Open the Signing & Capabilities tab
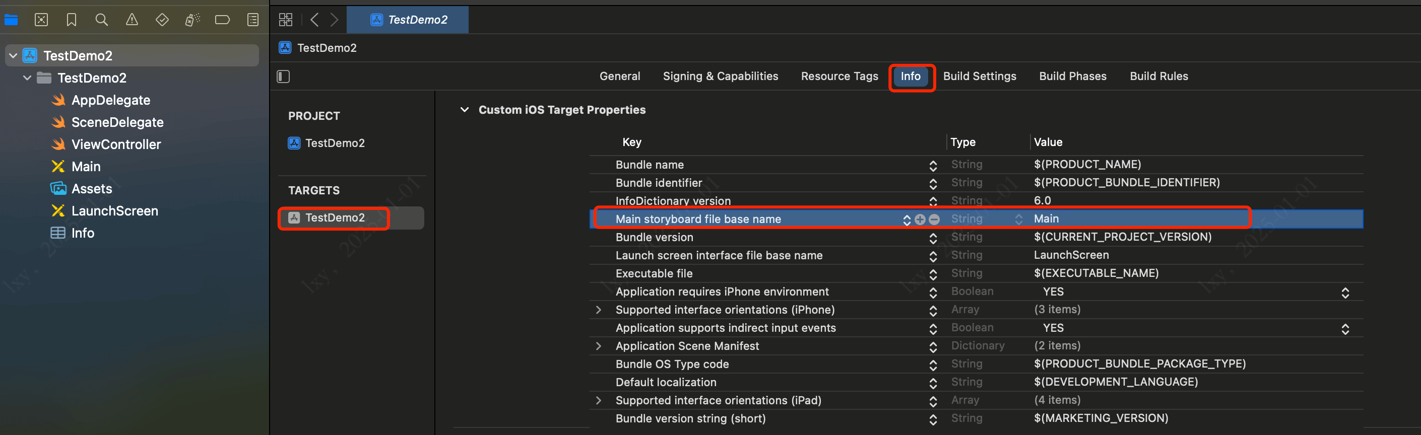Screen dimensions: 1421x435 (x=720, y=77)
